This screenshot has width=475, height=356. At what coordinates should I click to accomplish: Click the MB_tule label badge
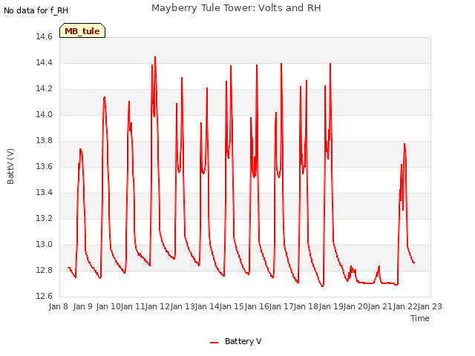(x=82, y=30)
